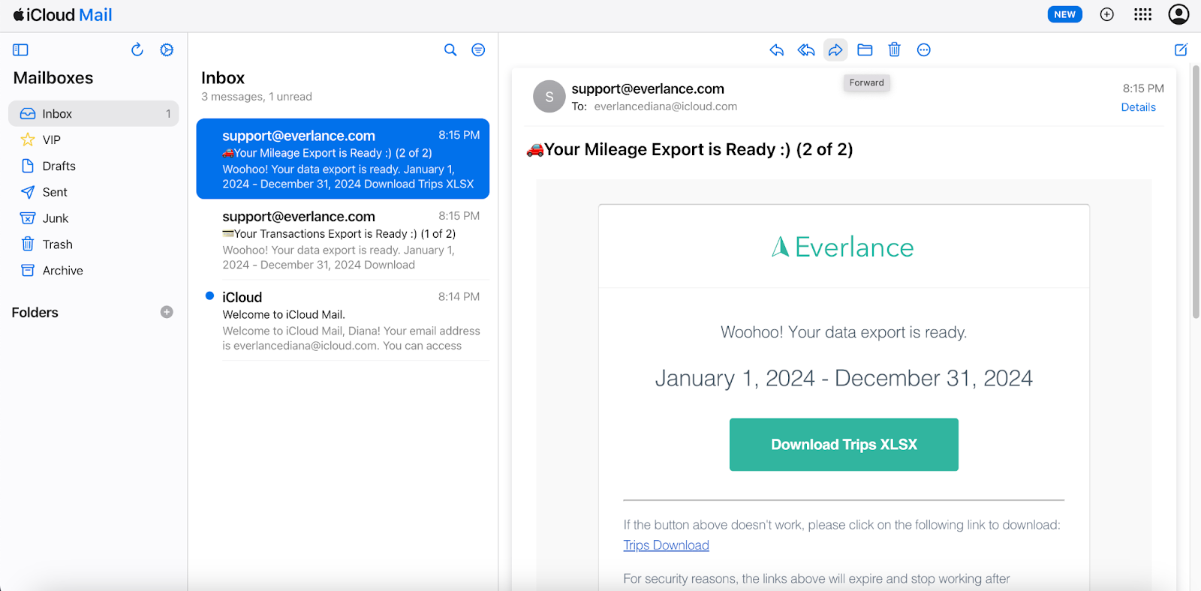Click the '3 messages, 1 unread' status text
This screenshot has height=591, width=1201.
click(x=257, y=97)
